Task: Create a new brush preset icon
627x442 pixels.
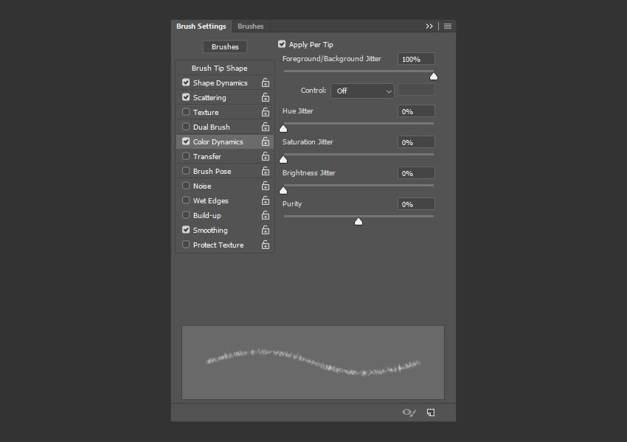Action: tap(431, 413)
